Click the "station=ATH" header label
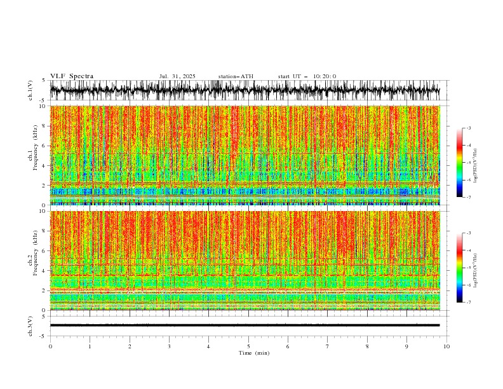Screen dimensions: 503x389 pos(236,76)
